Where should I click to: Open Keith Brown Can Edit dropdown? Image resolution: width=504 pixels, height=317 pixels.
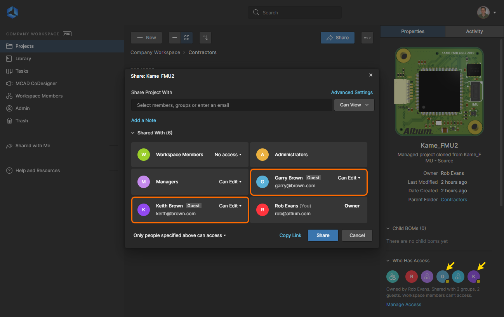230,206
